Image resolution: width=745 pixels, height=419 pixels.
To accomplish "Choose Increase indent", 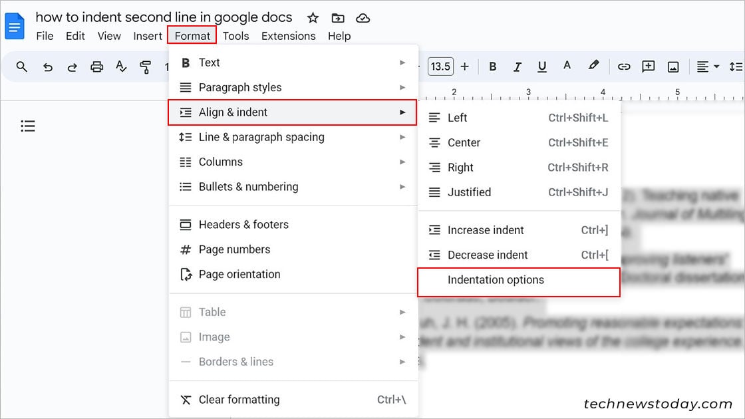I will 520,230.
